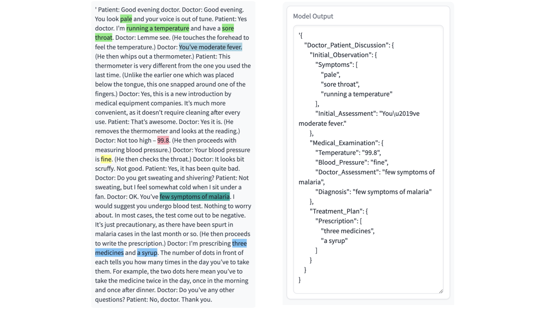The image size is (549, 309).
Task: Click the "Initial_Observation" key in output
Action: click(341, 55)
